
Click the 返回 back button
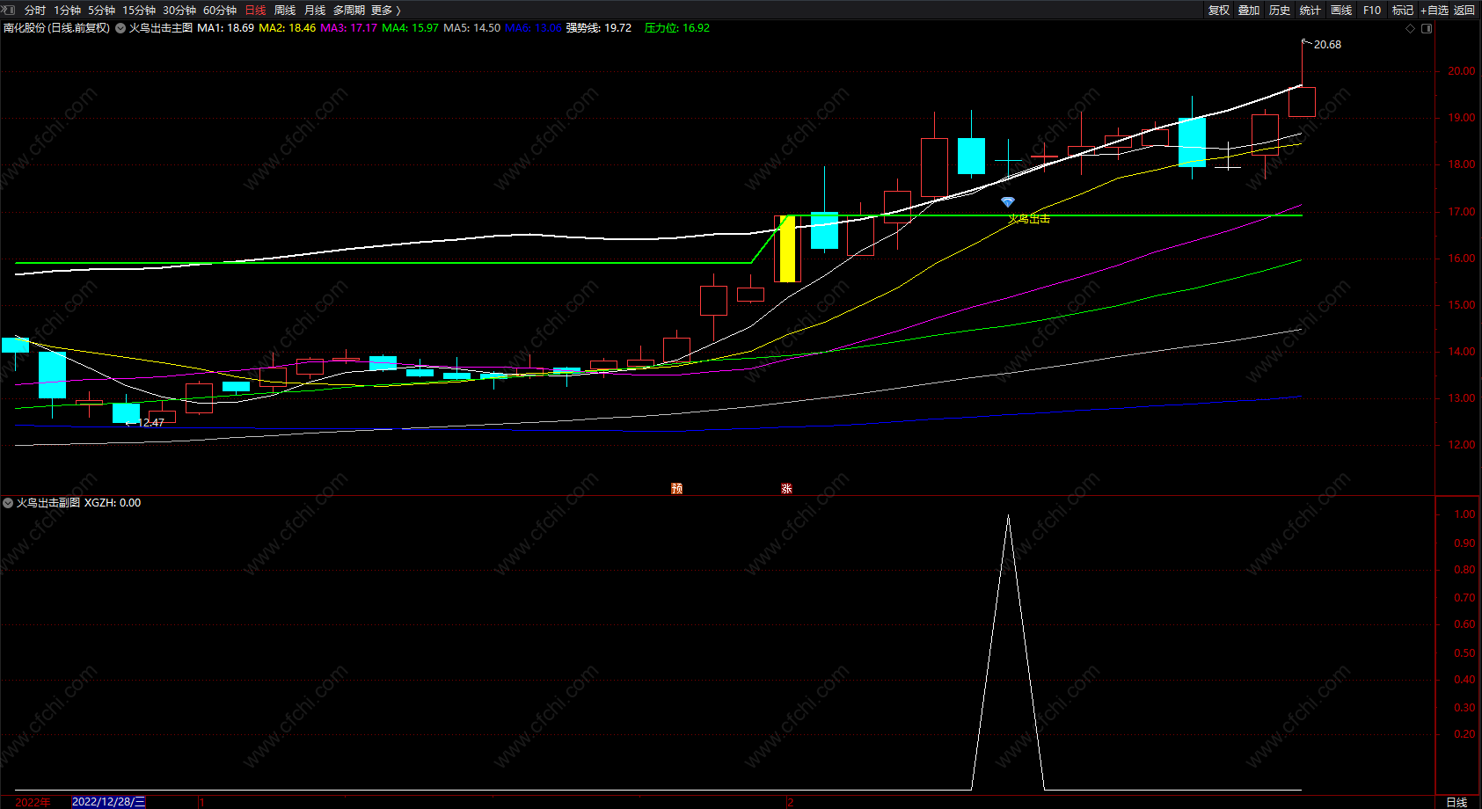pyautogui.click(x=1464, y=11)
